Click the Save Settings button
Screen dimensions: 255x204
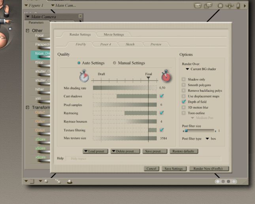click(x=174, y=169)
